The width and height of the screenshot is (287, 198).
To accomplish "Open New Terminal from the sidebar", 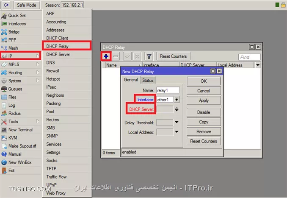I will [20, 130].
